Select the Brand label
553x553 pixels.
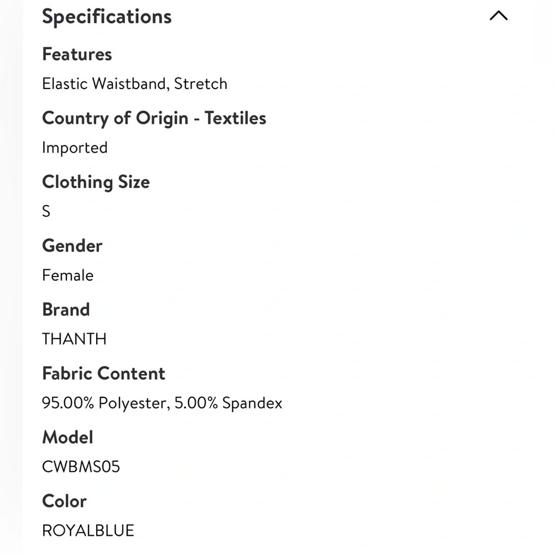pos(66,310)
